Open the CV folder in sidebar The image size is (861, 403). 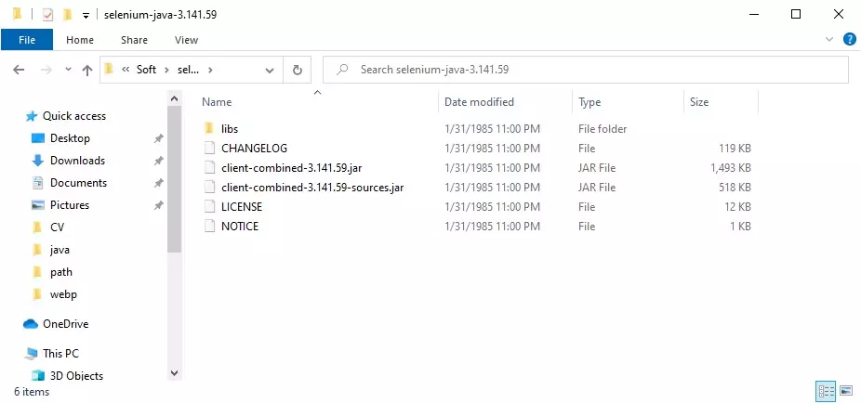pyautogui.click(x=57, y=227)
